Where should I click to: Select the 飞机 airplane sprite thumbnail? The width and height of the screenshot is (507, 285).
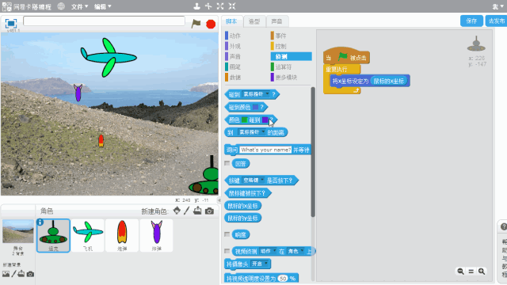tap(88, 236)
